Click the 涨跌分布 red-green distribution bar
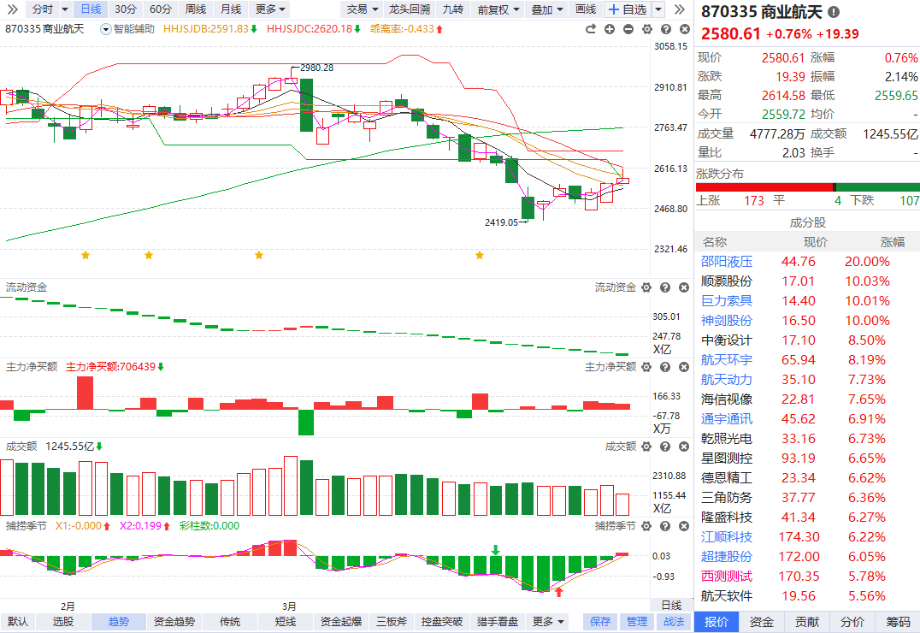The height and width of the screenshot is (633, 920). coord(808,186)
